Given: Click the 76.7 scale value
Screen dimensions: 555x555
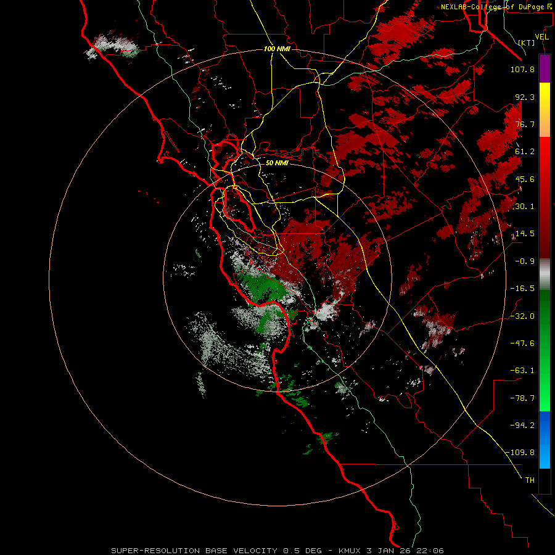Looking at the screenshot, I should tap(525, 124).
